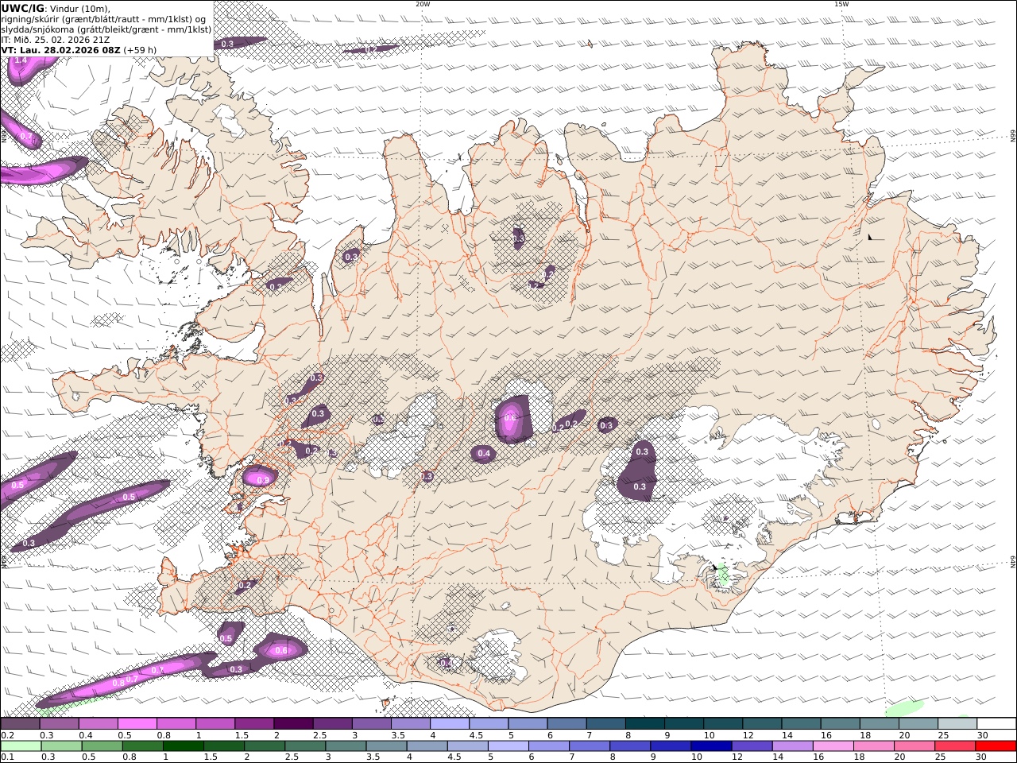Screen dimensions: 1017x763
Task: Click the pale green 0.1 swatch, lower rain scale
Action: pyautogui.click(x=21, y=746)
